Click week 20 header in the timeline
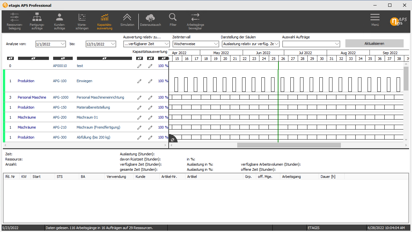The image size is (412, 232). pos(225,59)
